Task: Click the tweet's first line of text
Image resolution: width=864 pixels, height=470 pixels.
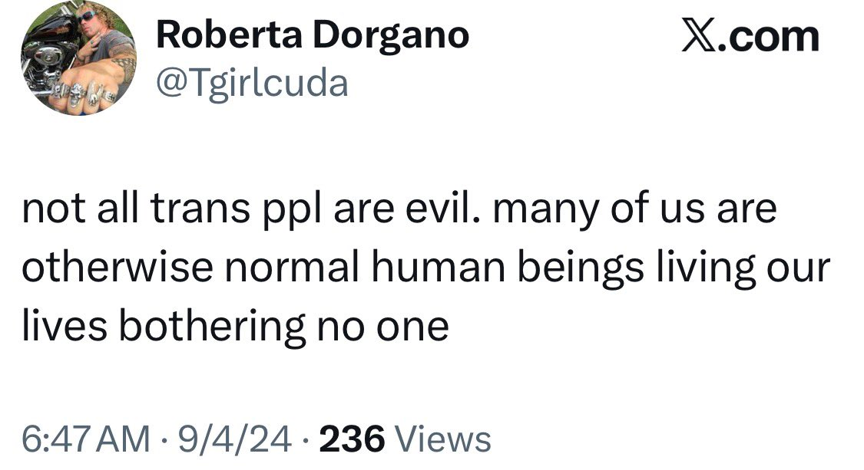Action: (399, 210)
